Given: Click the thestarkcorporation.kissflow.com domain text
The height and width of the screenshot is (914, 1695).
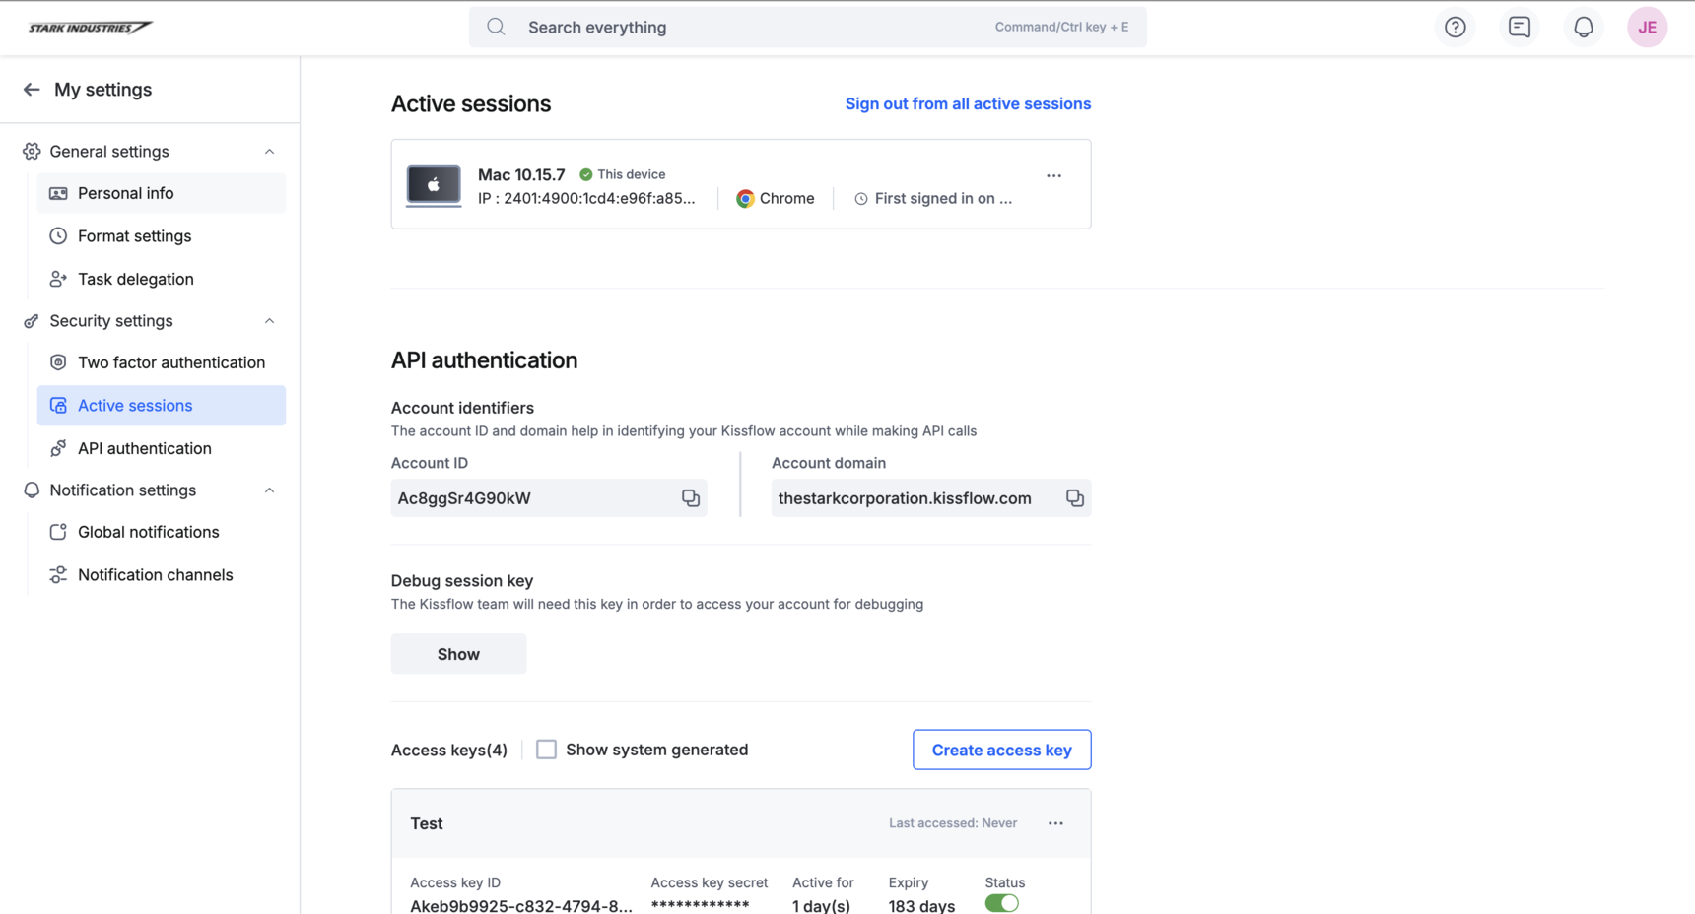Looking at the screenshot, I should (x=905, y=498).
